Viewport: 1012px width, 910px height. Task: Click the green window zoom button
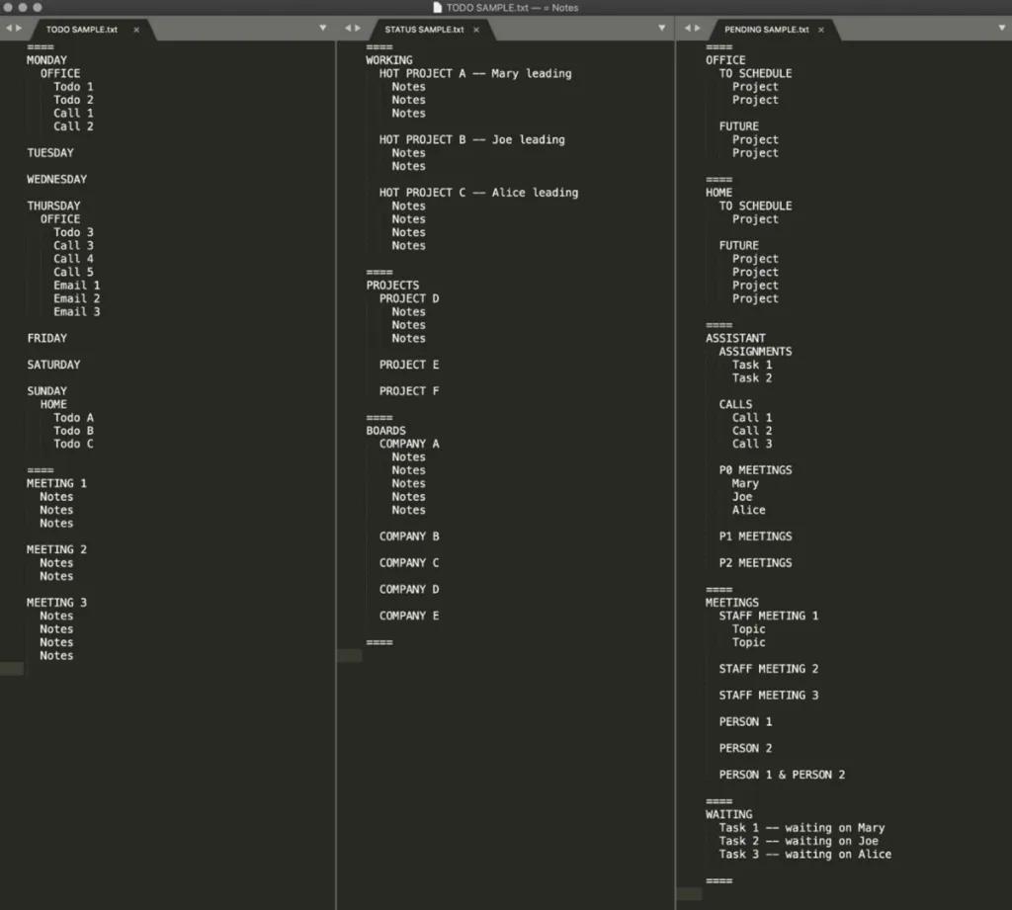point(38,8)
